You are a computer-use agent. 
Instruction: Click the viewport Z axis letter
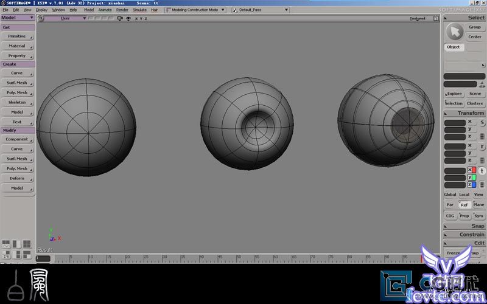(x=145, y=19)
